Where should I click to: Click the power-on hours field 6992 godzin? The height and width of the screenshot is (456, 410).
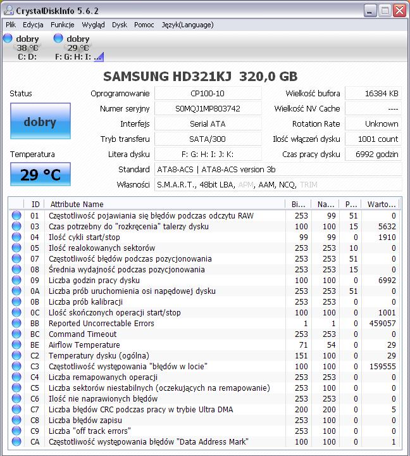coord(373,154)
